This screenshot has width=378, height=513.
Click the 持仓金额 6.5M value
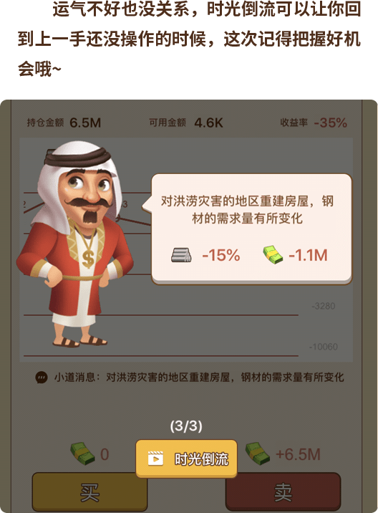[85, 123]
